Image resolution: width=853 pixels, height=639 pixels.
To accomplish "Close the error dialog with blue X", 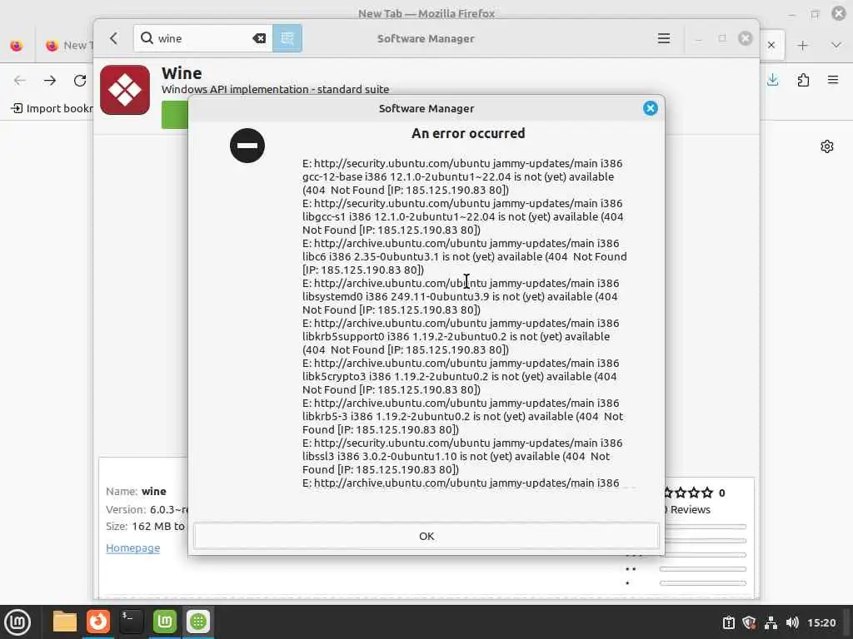I will point(650,108).
